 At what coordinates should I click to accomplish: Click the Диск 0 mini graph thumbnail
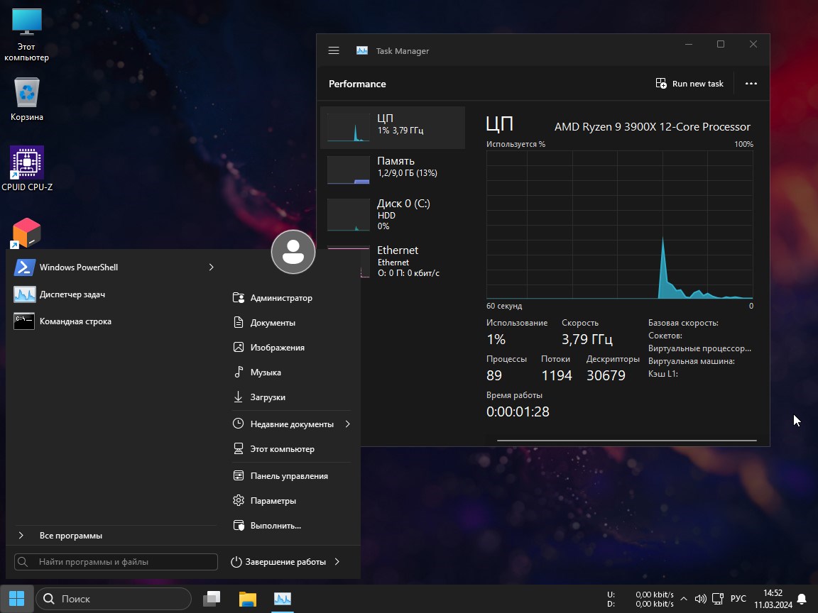(x=349, y=214)
